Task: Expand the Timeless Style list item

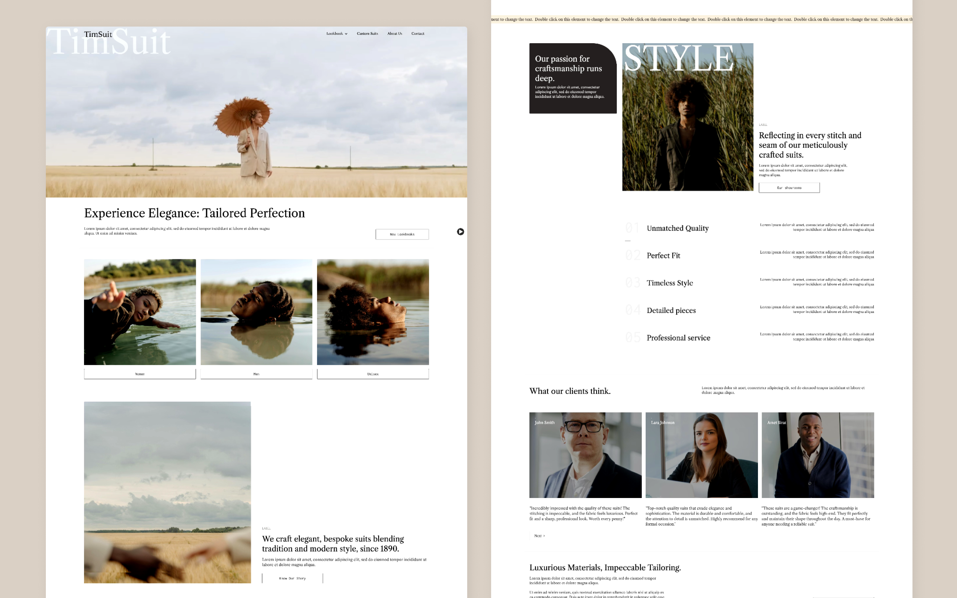Action: tap(670, 283)
